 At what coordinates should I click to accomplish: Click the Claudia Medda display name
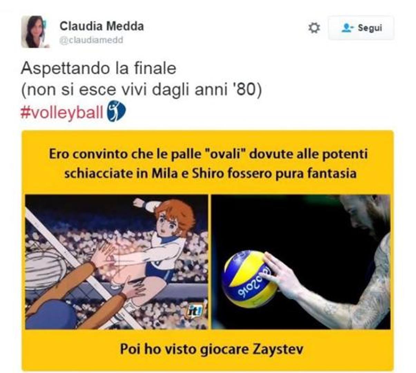(x=101, y=26)
